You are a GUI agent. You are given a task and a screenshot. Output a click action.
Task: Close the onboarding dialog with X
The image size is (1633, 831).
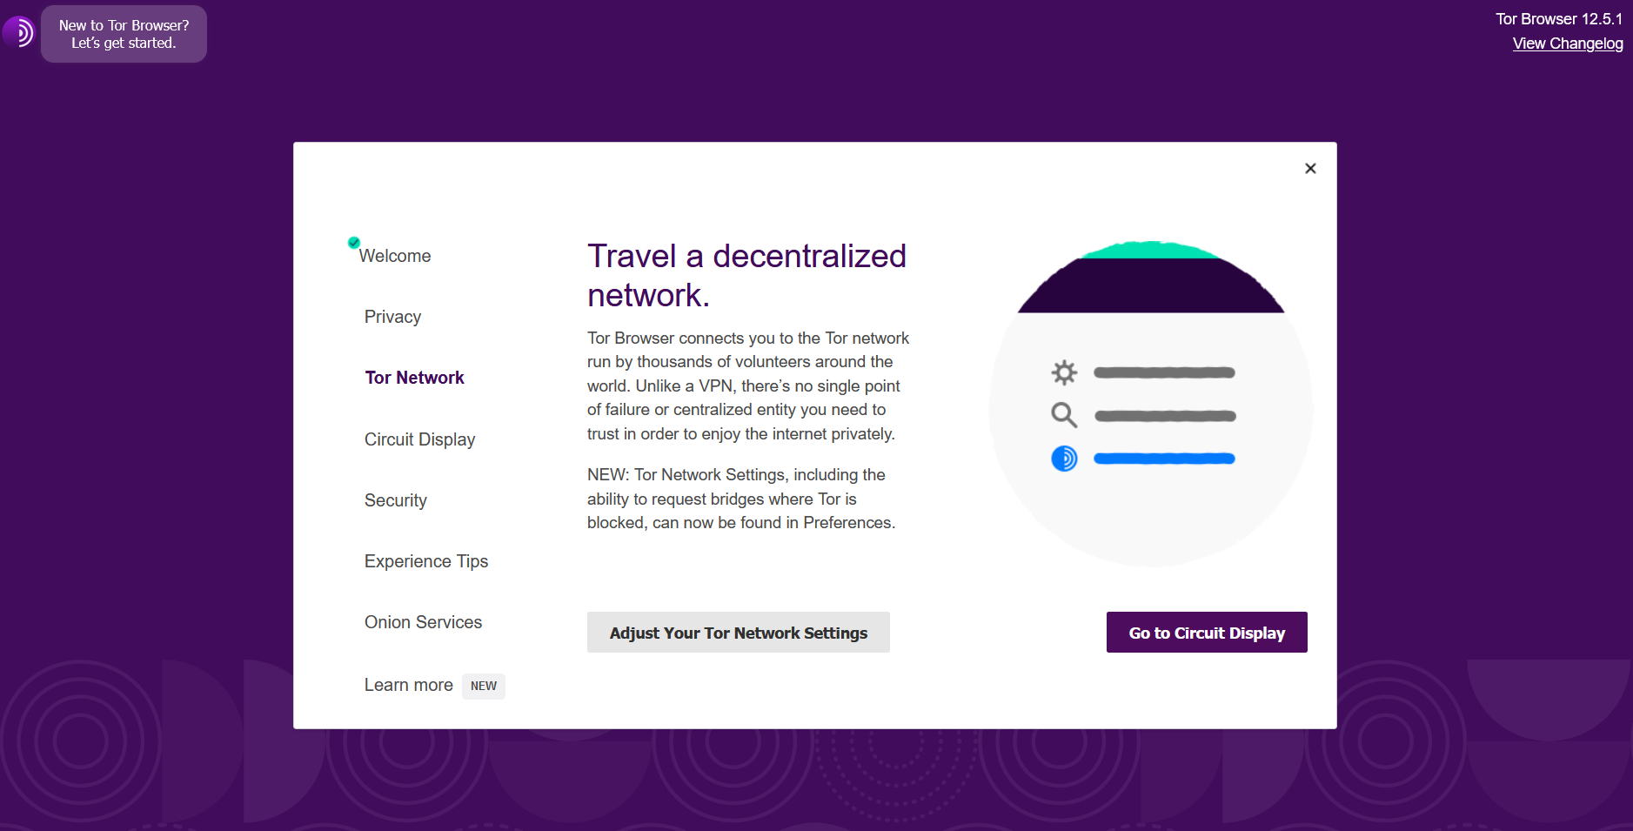[x=1310, y=168]
